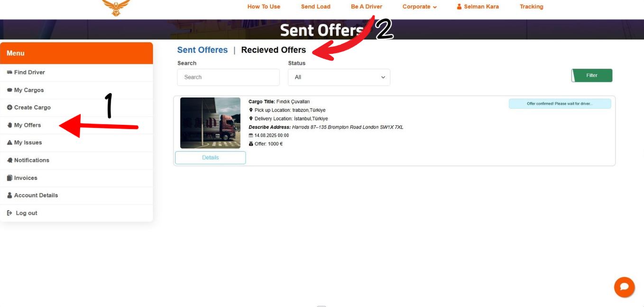Screen dimensions: 644x307
Task: Click the Create Cargo plus icon
Action: coord(9,107)
